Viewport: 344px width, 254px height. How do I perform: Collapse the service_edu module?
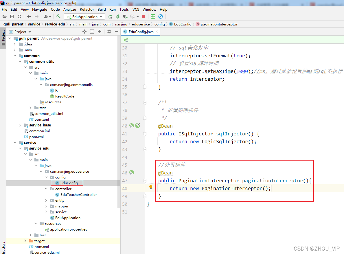[x=20, y=148]
